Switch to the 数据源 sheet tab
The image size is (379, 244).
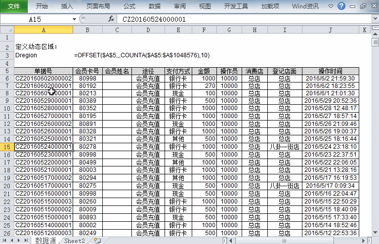coord(45,241)
